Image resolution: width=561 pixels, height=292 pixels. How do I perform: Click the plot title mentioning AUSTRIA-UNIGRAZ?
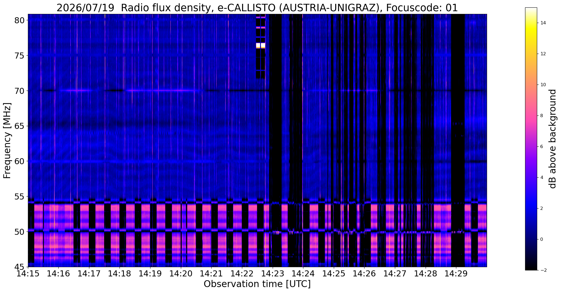[x=257, y=7]
